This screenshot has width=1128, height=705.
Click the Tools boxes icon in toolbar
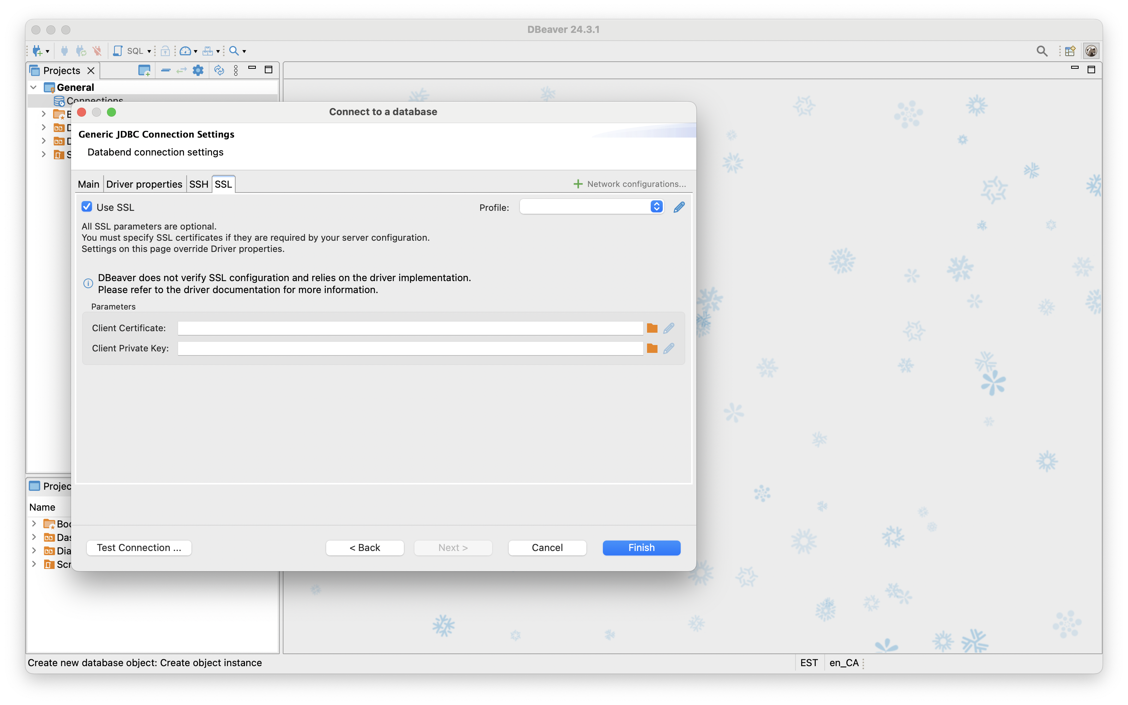pyautogui.click(x=208, y=51)
